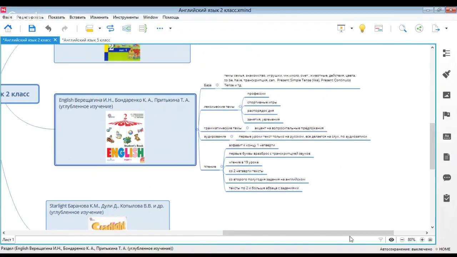Select the English Student's Book cover image

click(x=125, y=137)
